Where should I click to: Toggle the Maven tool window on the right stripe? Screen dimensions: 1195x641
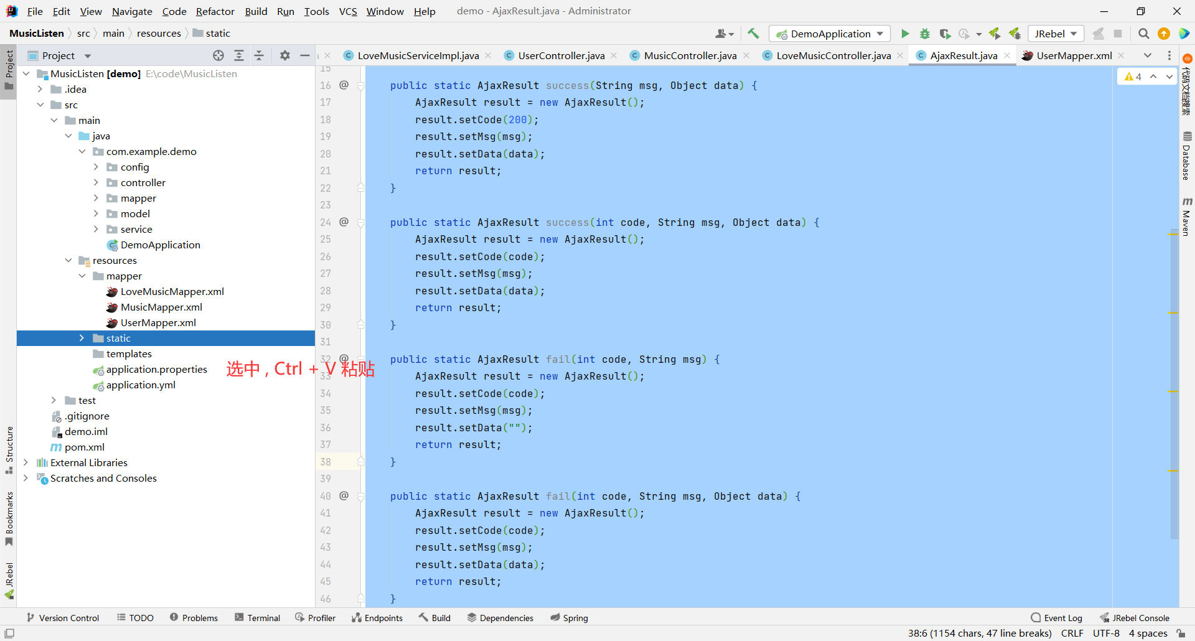1187,217
